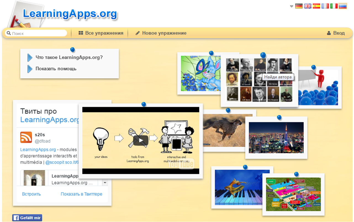Open Все упражнения menu
Image resolution: width=354 pixels, height=222 pixels.
tap(101, 33)
